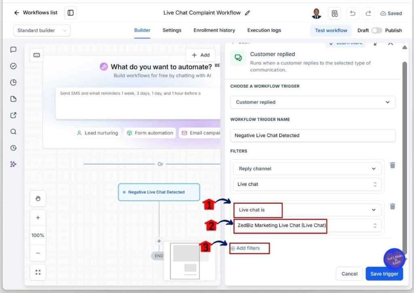Click the search magnifier sidebar icon
This screenshot has height=293, width=414.
13,131
